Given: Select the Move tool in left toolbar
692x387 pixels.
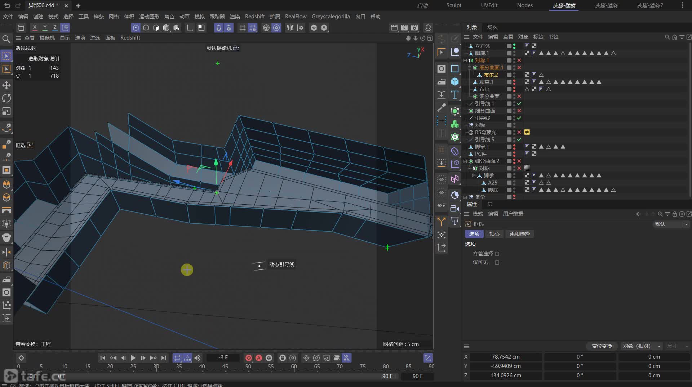Looking at the screenshot, I should (x=6, y=85).
